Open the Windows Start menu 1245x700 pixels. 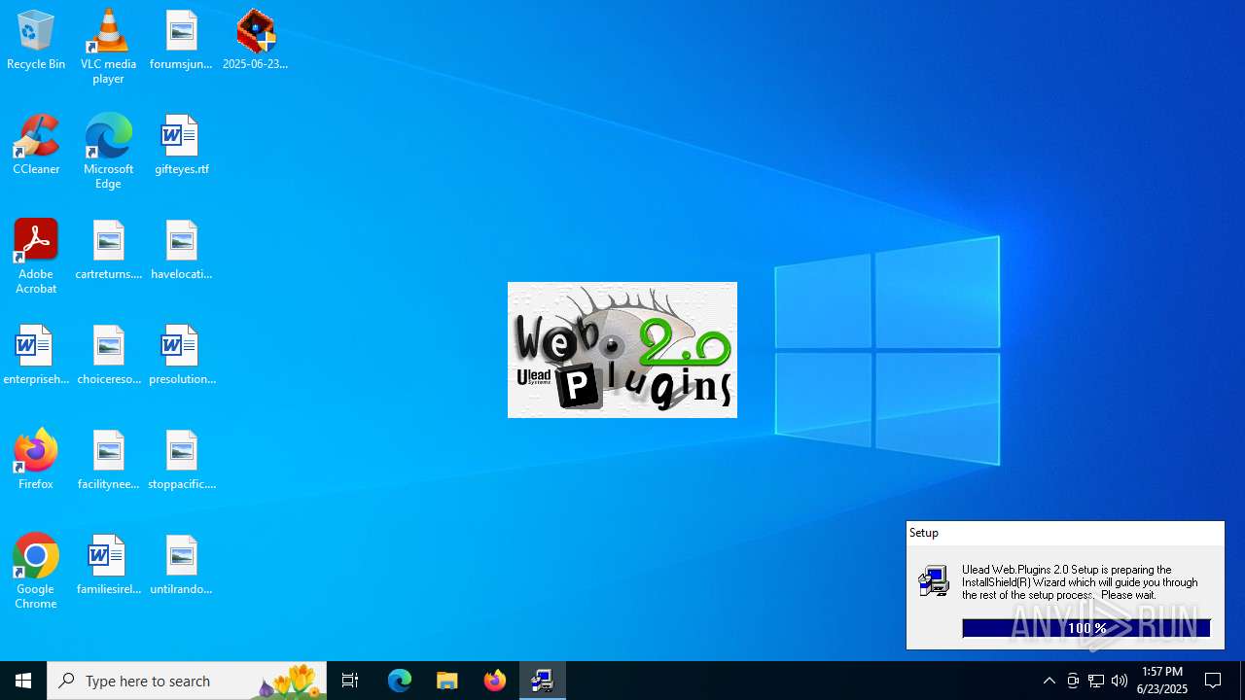pos(23,681)
